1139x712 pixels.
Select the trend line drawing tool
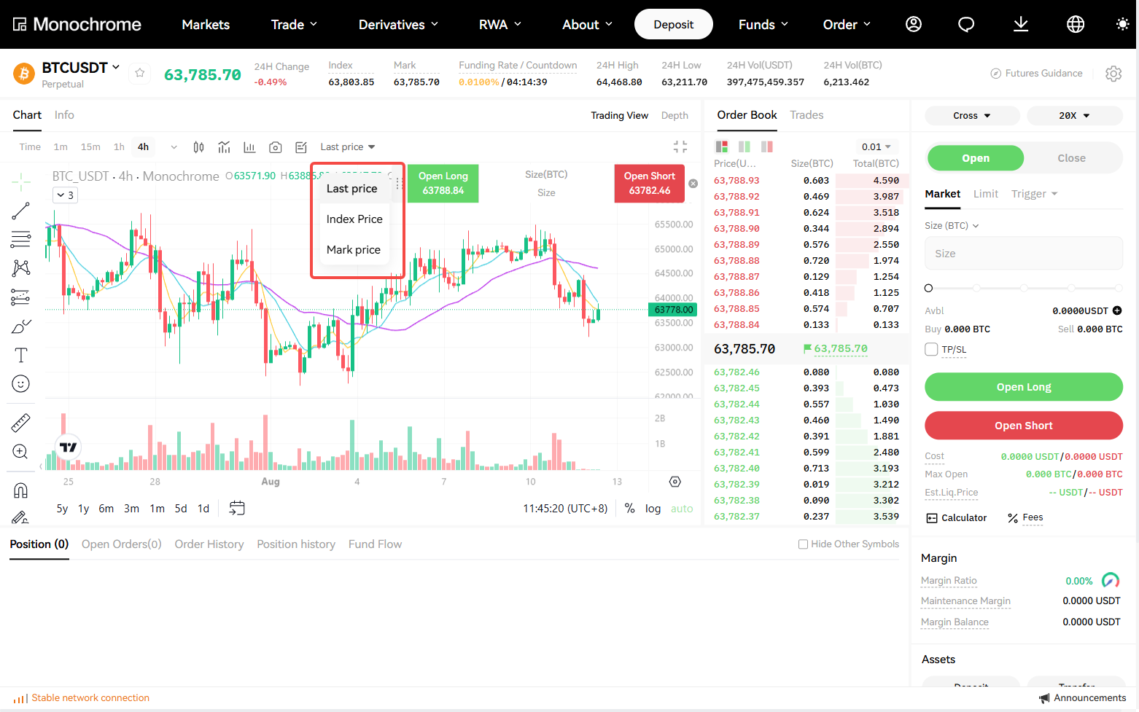tap(20, 211)
